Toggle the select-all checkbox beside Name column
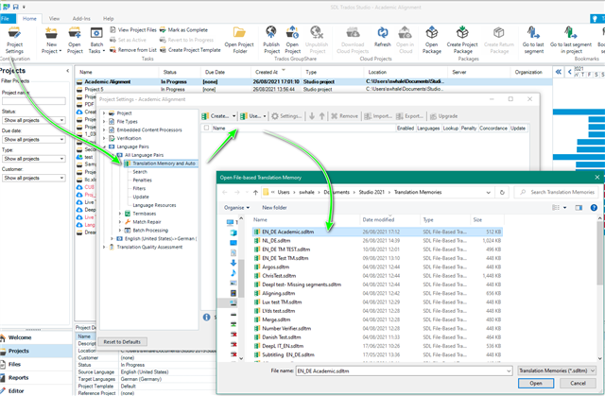 pyautogui.click(x=206, y=128)
